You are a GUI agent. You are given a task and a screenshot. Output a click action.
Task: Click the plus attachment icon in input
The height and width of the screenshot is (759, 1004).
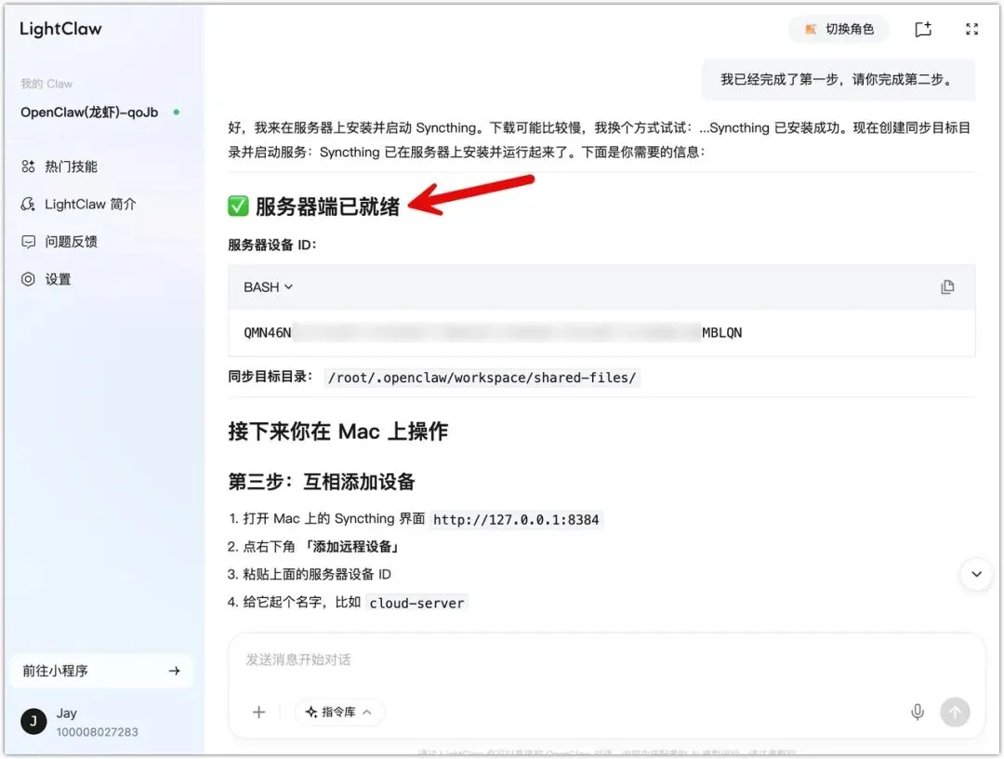point(258,712)
